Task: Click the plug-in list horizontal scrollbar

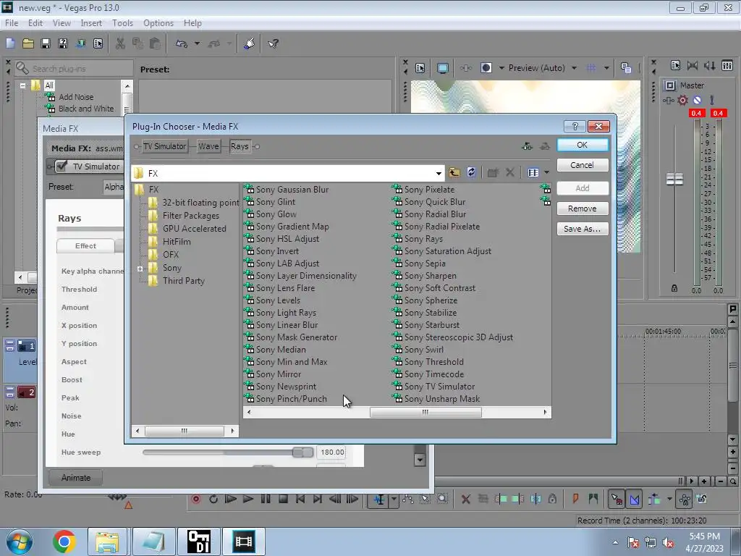Action: (425, 412)
